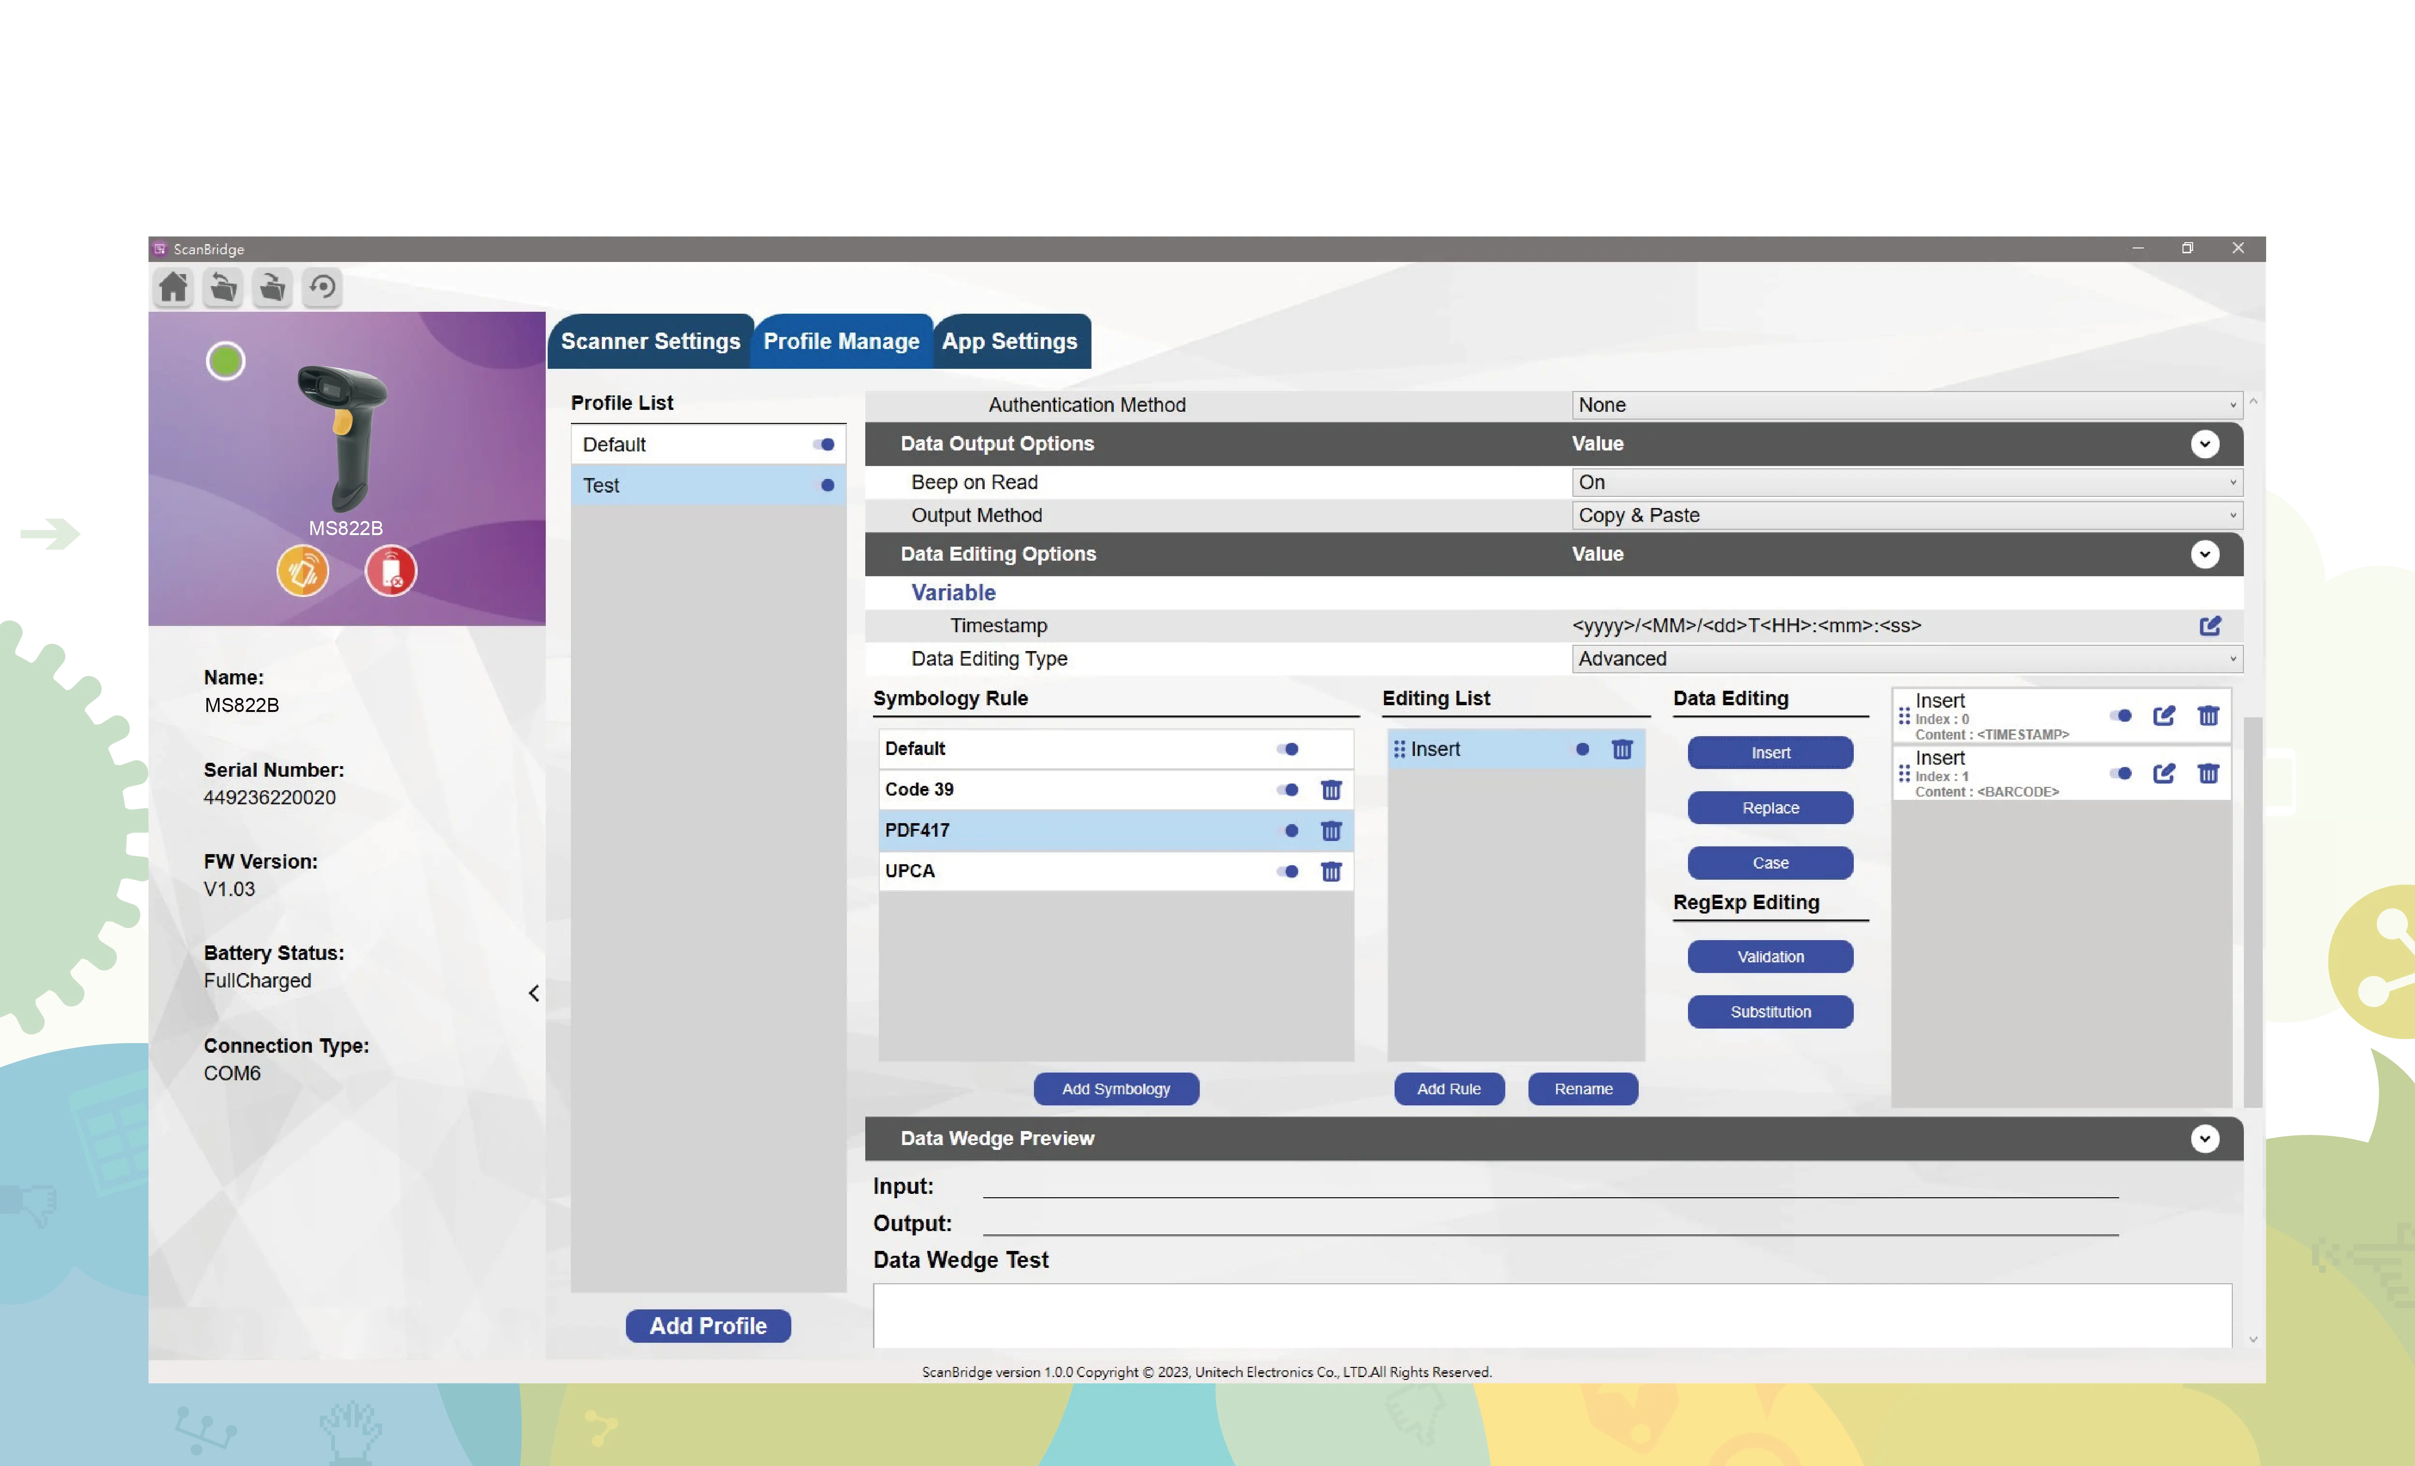Click the Insert data editing button
Screen dimensions: 2415x1466
(1770, 753)
